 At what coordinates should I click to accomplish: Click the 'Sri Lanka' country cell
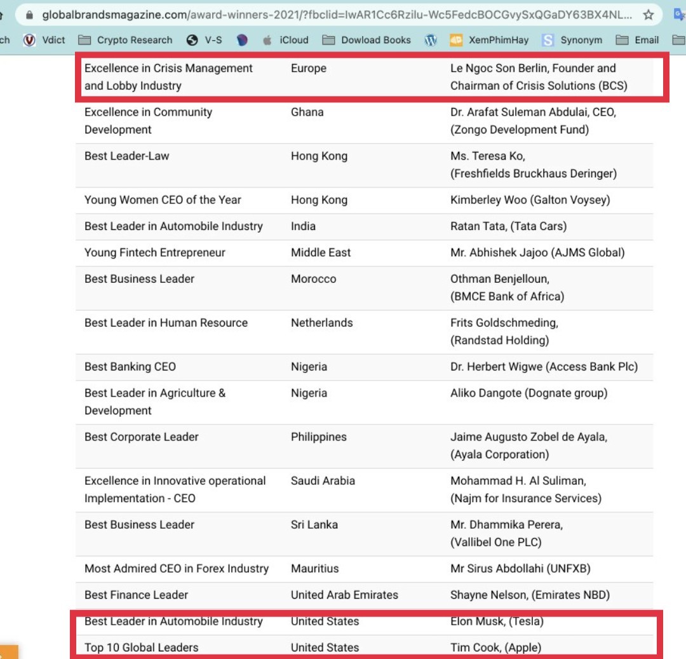point(314,525)
